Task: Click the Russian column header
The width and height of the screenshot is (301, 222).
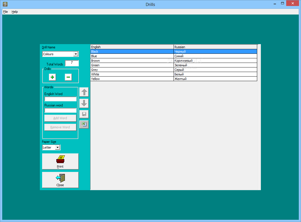Action: coord(215,47)
